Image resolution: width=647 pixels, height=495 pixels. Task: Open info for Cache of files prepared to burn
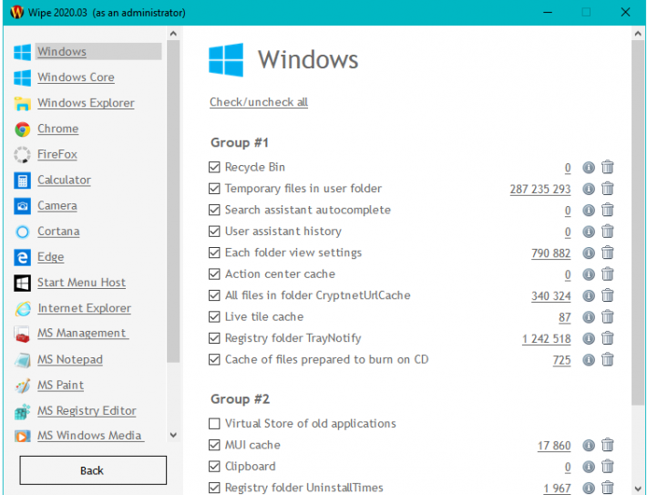click(589, 360)
